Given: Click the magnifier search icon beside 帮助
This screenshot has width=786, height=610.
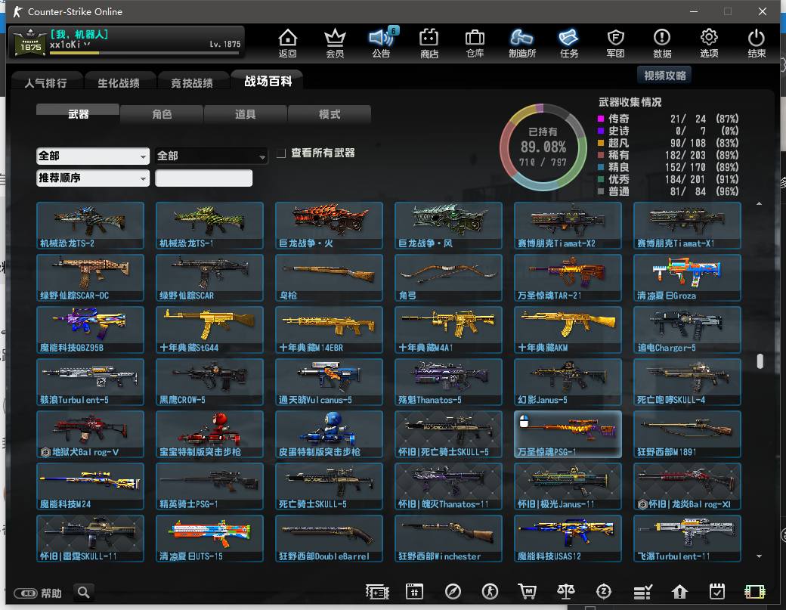Looking at the screenshot, I should 84,593.
